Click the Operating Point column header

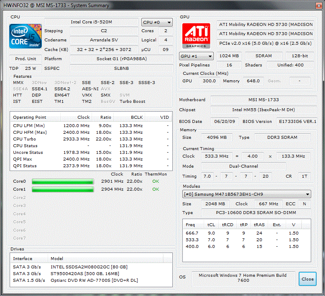[x=35, y=117]
